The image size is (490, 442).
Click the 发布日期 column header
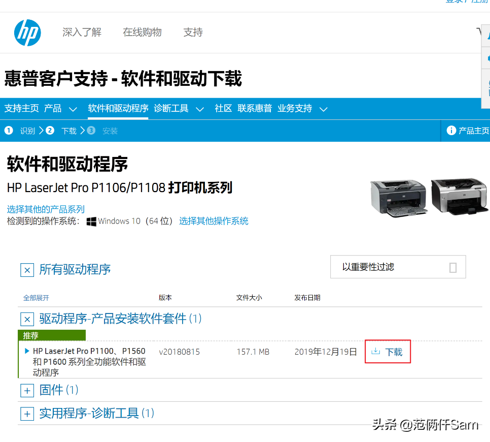pos(307,298)
